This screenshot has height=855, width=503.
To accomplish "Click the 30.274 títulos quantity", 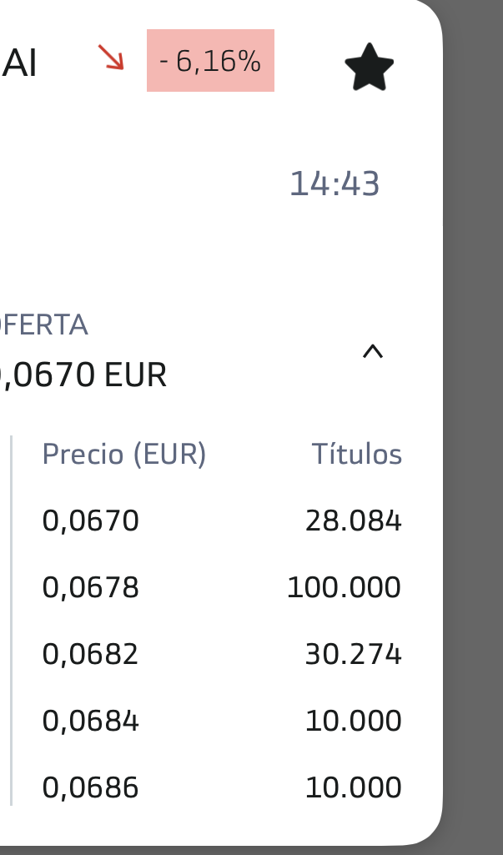I will (354, 655).
